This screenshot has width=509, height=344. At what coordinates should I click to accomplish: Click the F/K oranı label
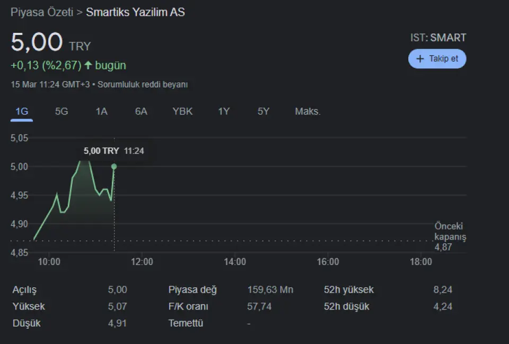click(188, 306)
